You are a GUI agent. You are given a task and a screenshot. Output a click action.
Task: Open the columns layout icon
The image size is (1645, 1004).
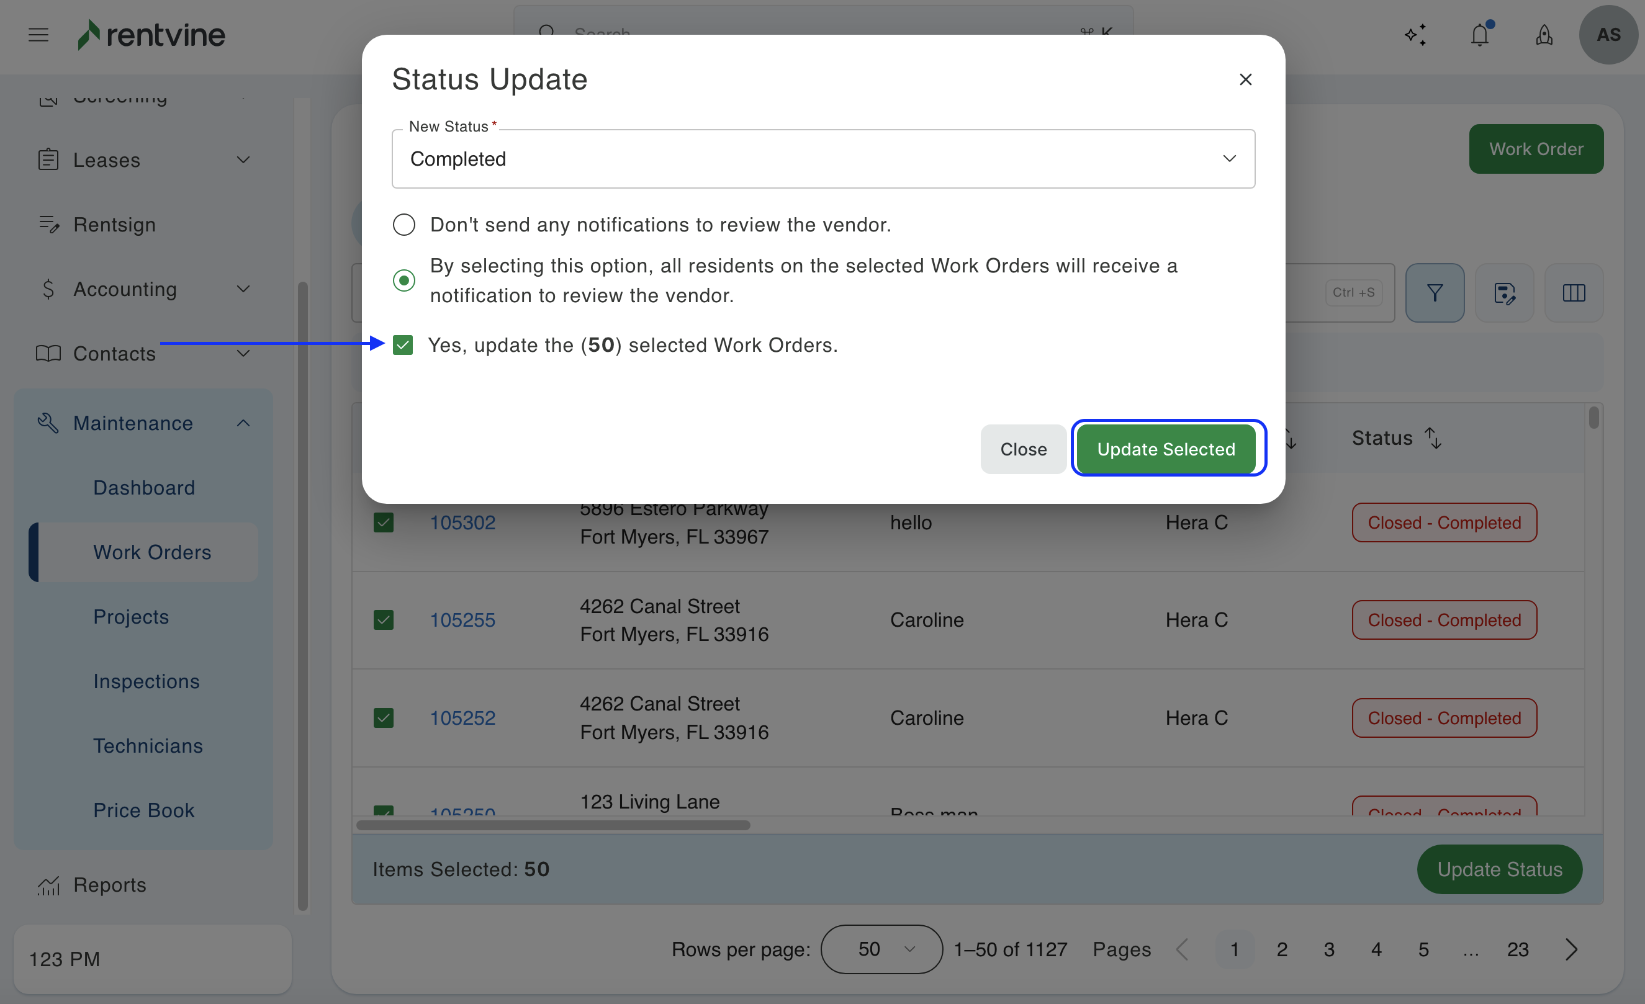(x=1574, y=292)
